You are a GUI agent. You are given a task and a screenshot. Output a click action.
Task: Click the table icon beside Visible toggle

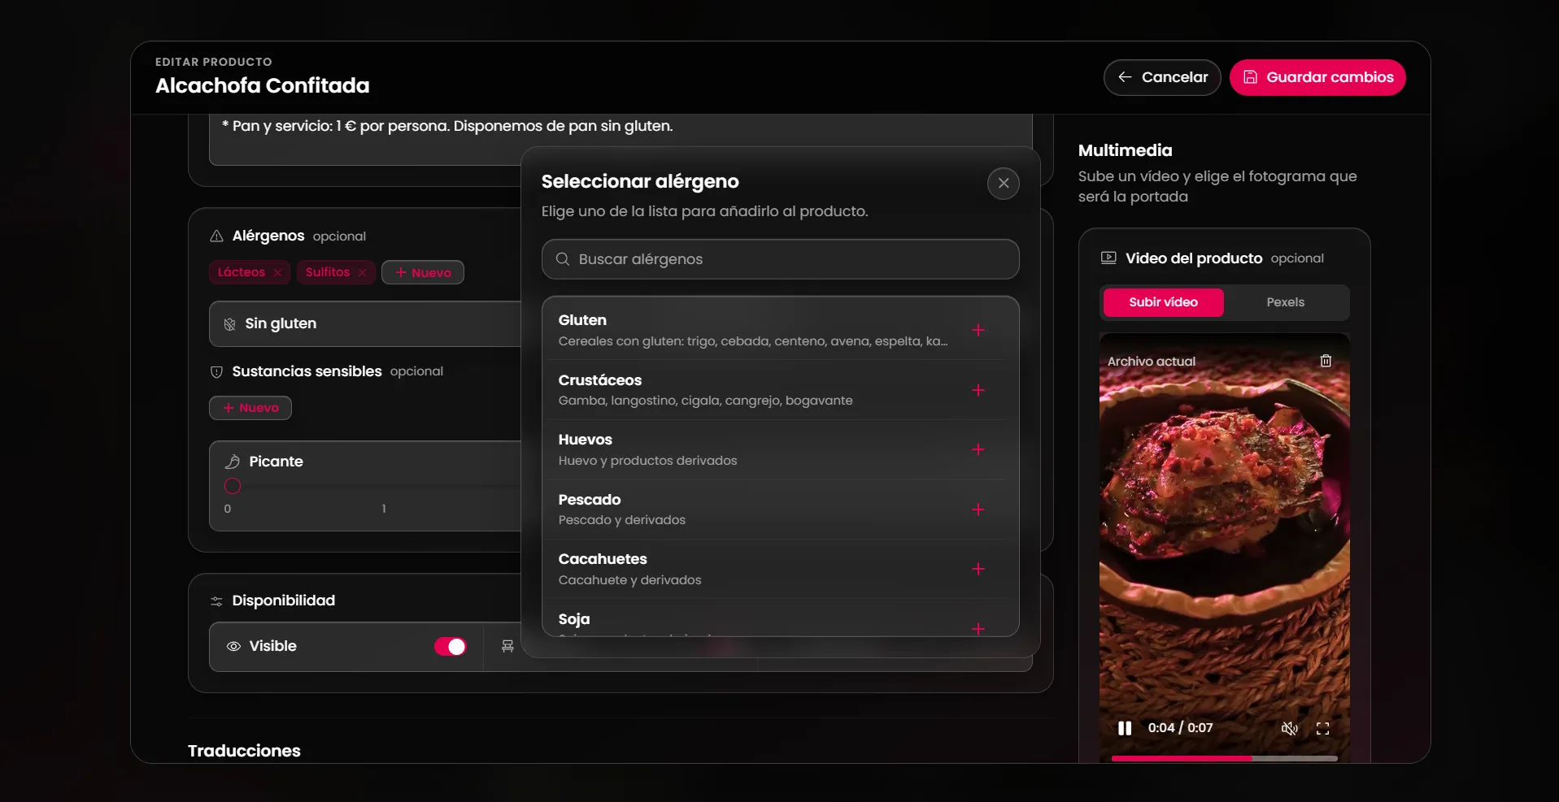pos(507,646)
